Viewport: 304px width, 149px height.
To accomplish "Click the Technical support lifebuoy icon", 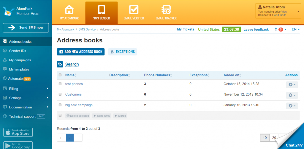I will [x=5, y=116].
